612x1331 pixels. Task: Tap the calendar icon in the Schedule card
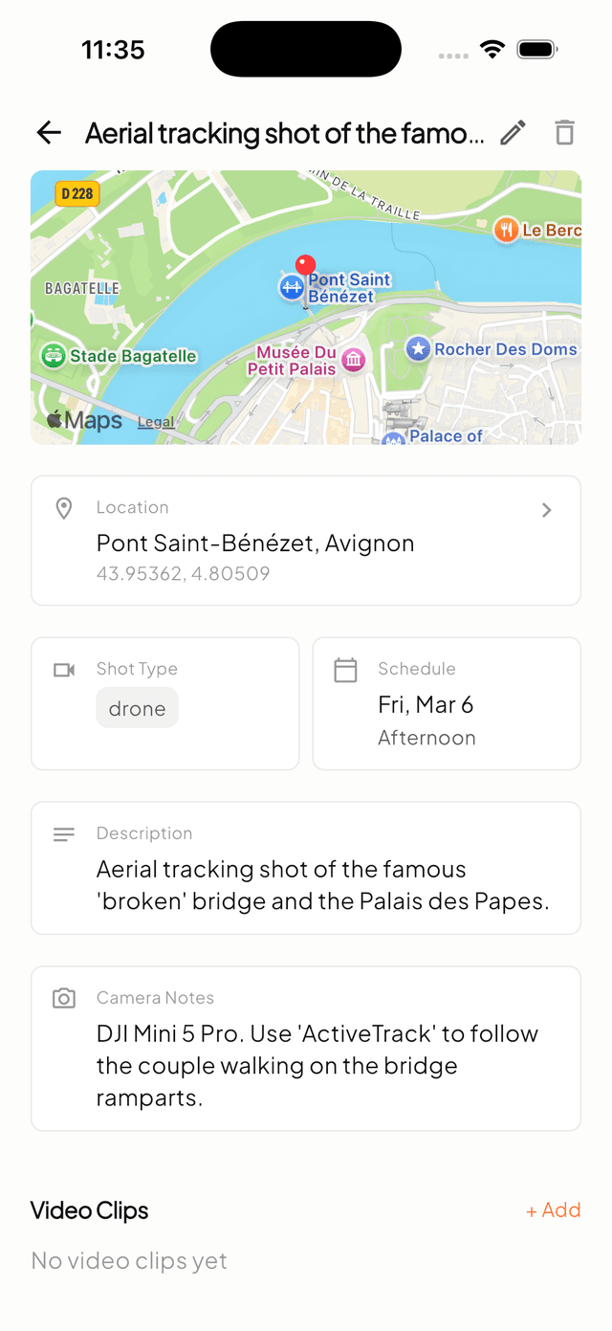[345, 670]
